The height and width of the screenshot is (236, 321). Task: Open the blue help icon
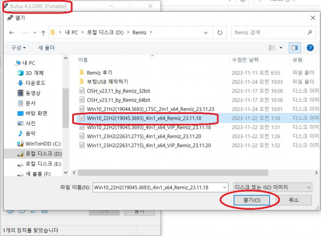click(x=310, y=48)
